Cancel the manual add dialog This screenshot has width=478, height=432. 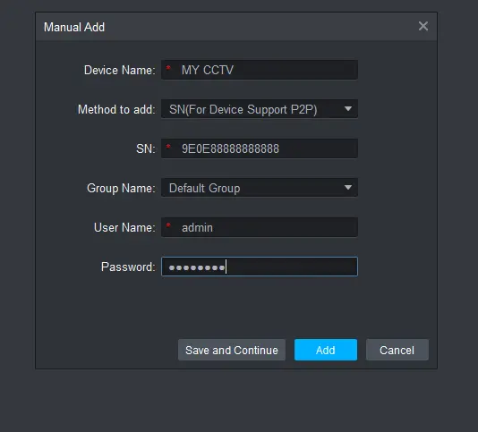click(397, 350)
